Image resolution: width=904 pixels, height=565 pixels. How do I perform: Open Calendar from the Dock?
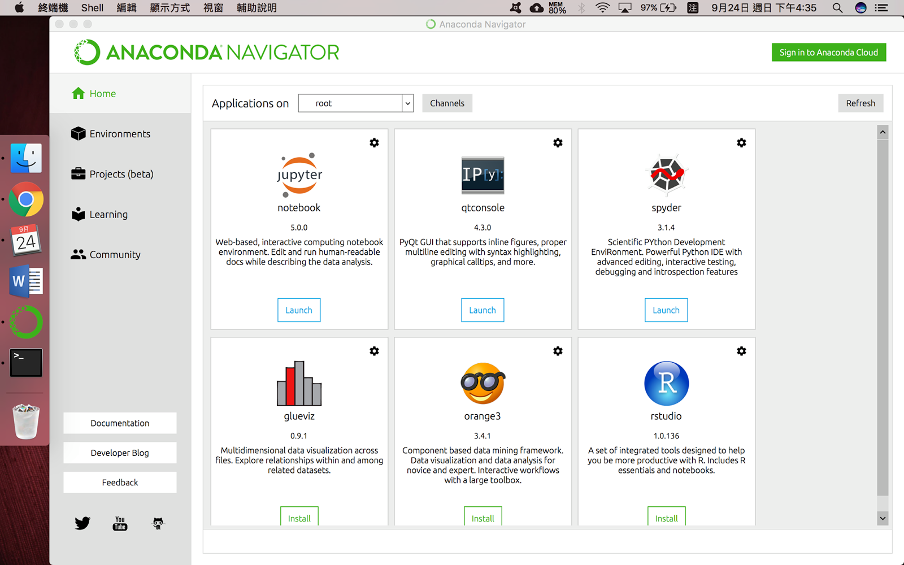click(x=26, y=240)
